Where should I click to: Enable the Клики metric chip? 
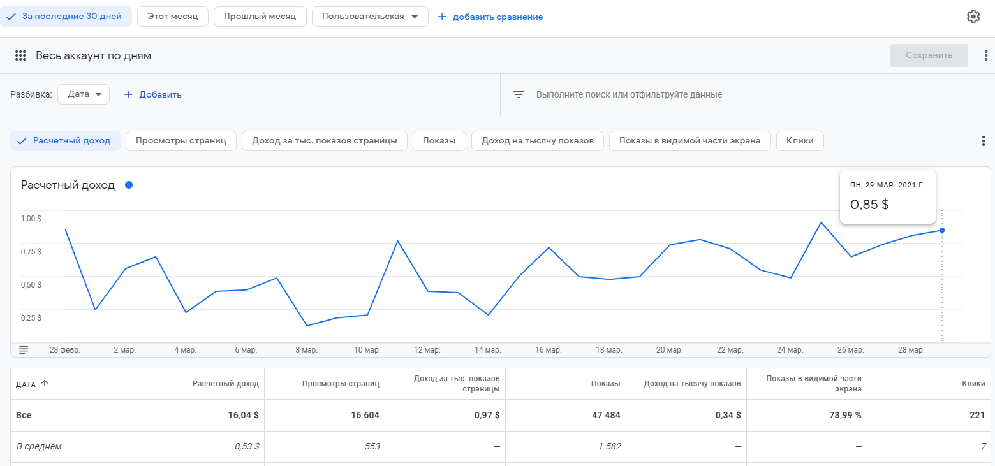click(x=799, y=141)
